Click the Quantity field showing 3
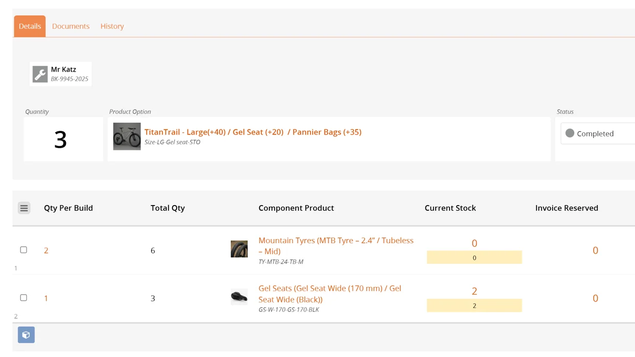This screenshot has width=635, height=357. 61,139
